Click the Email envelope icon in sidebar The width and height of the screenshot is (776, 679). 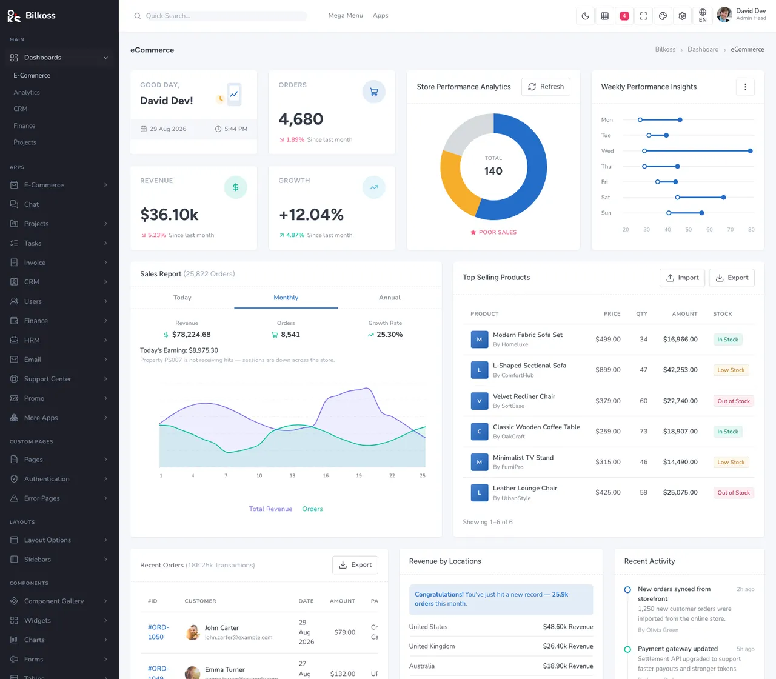[14, 360]
